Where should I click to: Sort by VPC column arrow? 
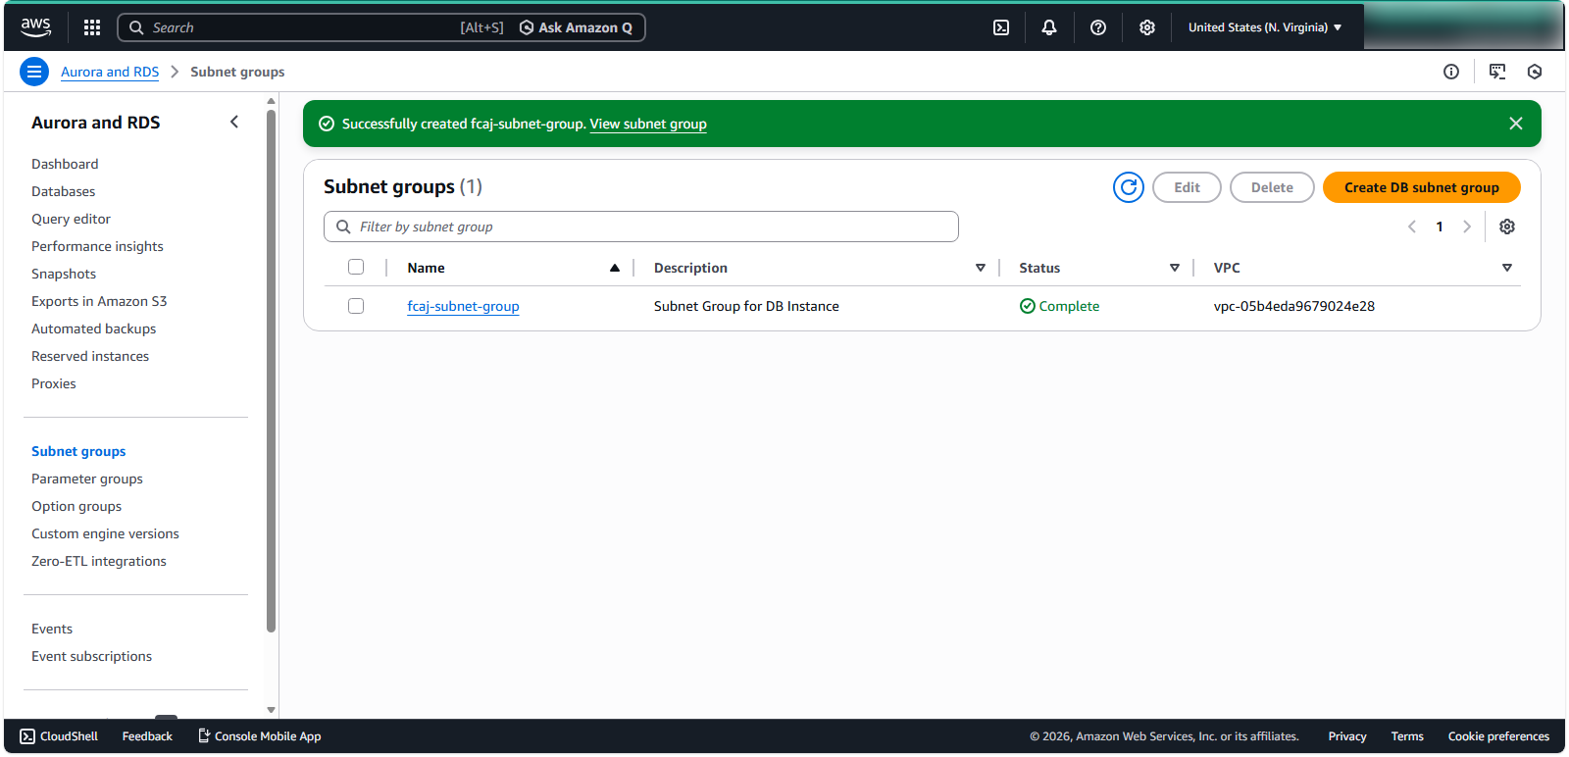coord(1507,268)
